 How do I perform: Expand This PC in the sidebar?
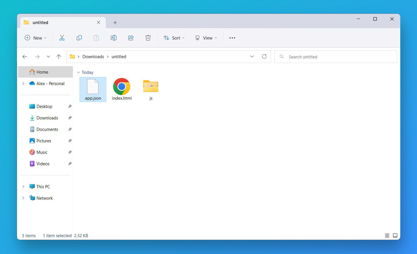[x=23, y=186]
